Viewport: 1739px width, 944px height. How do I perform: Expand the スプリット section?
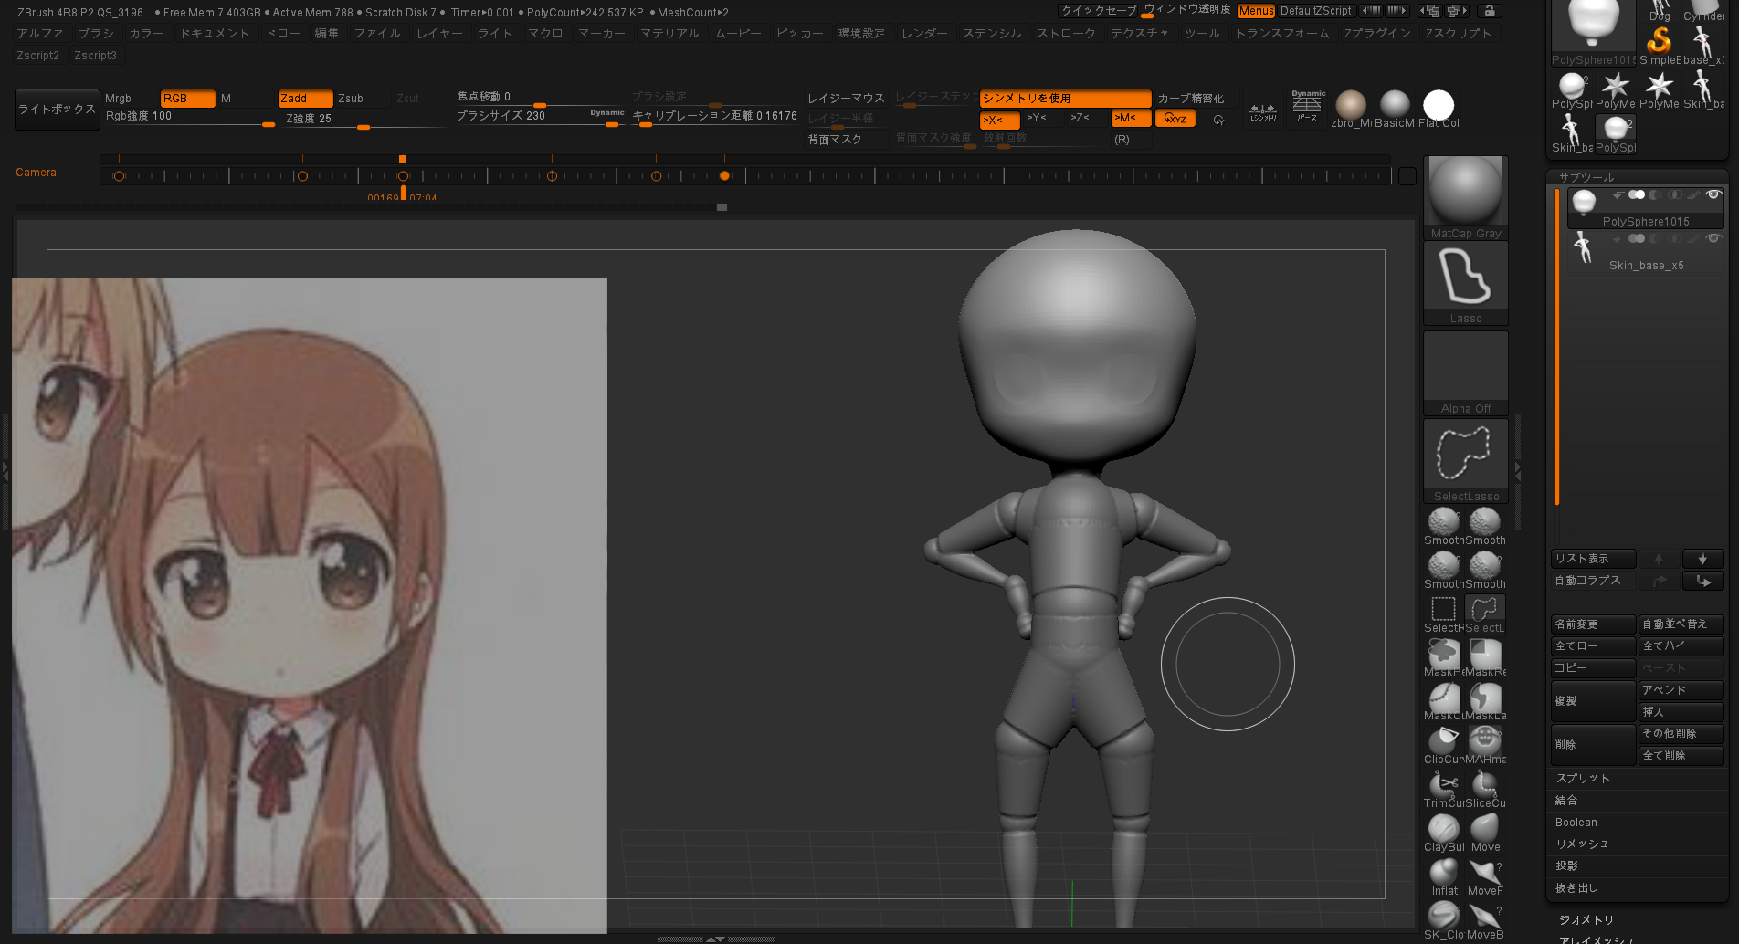point(1583,779)
